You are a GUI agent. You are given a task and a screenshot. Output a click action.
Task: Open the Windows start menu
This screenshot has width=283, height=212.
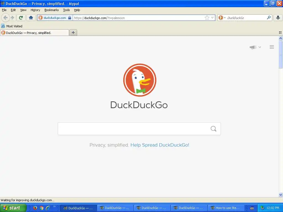(13, 208)
